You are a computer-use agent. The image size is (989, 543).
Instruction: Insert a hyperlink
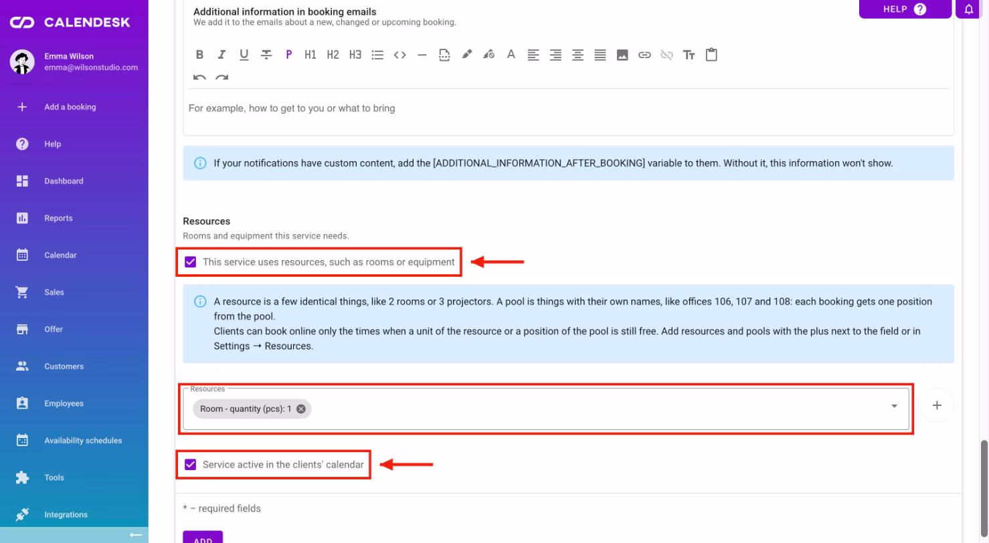644,55
